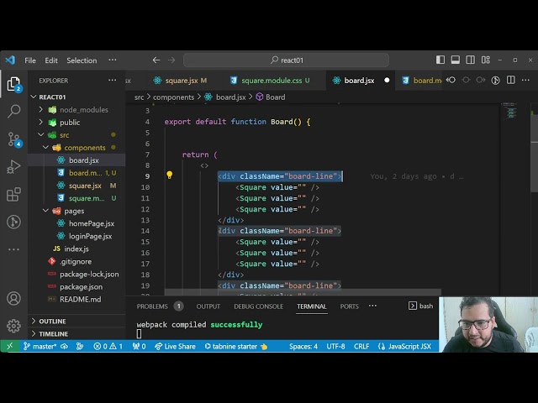Switch to the OUTPUT panel tab
538x403 pixels.
[x=208, y=306]
